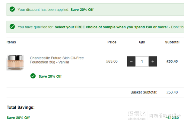Click green checkmark beside item's Save 20% Off
The image size is (184, 126).
33,76
